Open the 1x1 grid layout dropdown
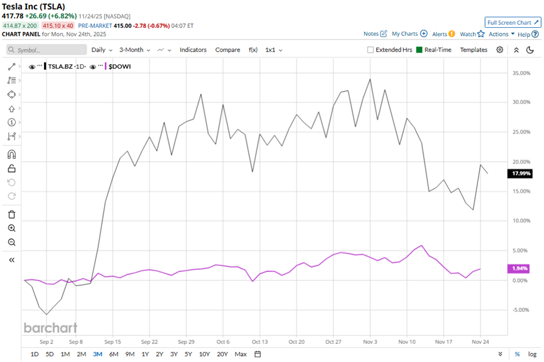This screenshot has width=544, height=362. point(274,50)
